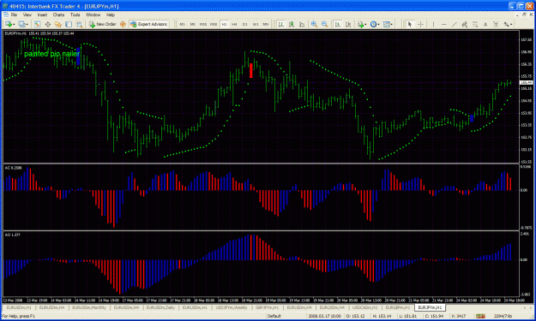The height and width of the screenshot is (321, 536).
Task: Zoom out of the chart
Action: pyautogui.click(x=325, y=24)
